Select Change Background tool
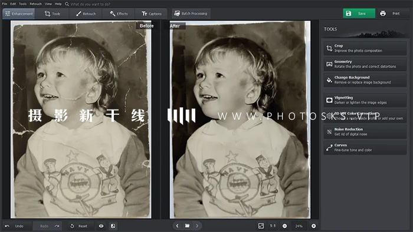The height and width of the screenshot is (232, 413). [365, 80]
